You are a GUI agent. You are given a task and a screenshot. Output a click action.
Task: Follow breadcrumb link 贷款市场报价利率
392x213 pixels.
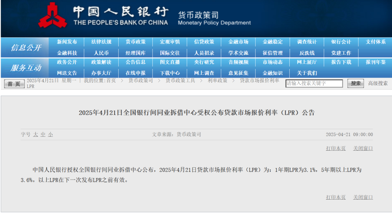tap(260, 81)
